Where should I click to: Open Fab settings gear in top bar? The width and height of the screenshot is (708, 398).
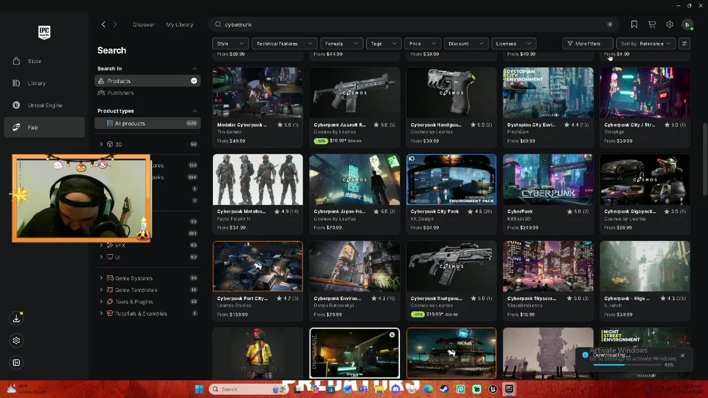pos(670,24)
